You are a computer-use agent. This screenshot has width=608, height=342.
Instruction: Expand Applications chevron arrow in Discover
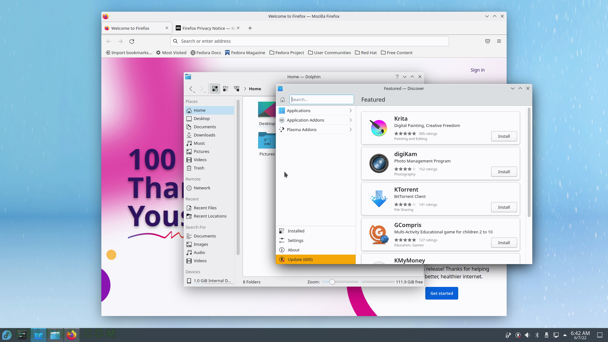[x=351, y=111]
